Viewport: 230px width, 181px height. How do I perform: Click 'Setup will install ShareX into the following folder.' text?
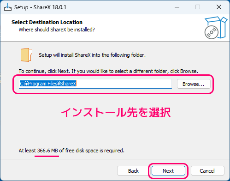[x=92, y=55]
